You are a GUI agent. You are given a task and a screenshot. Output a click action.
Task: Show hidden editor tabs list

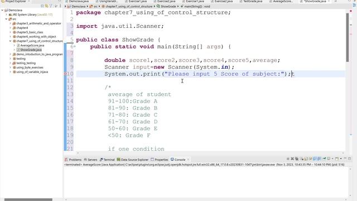(x=336, y=1)
